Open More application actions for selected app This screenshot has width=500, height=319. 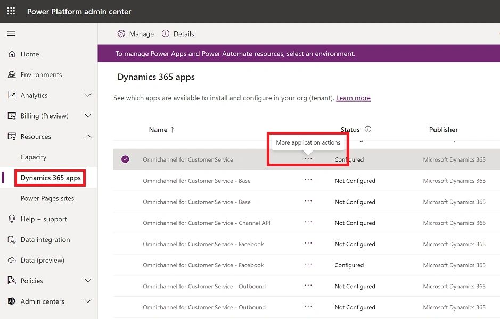(308, 159)
